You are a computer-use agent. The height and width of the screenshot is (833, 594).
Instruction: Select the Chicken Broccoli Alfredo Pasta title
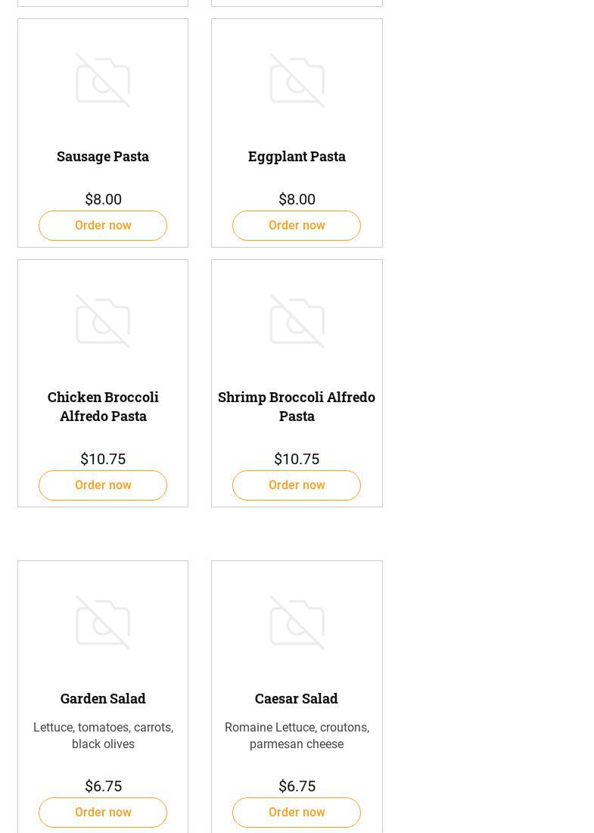(x=103, y=407)
